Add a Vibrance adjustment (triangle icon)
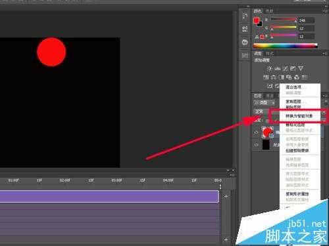 coord(301,69)
